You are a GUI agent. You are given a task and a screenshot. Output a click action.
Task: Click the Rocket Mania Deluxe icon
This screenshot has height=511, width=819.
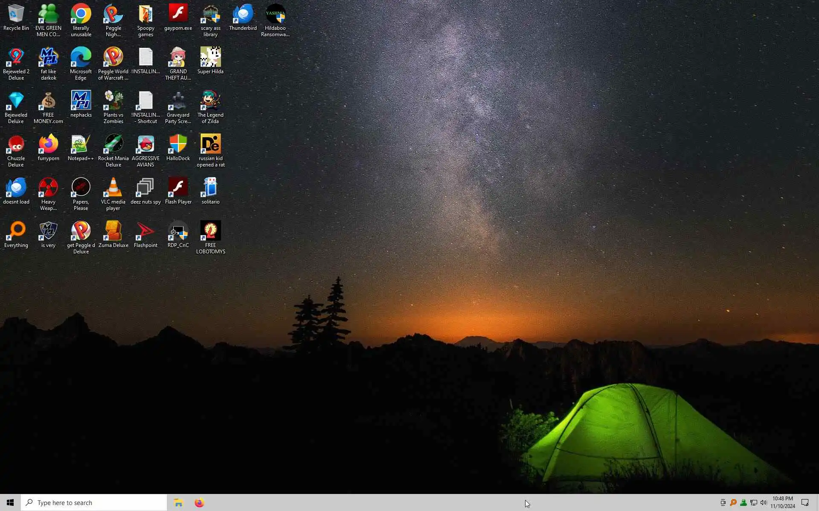(x=113, y=144)
